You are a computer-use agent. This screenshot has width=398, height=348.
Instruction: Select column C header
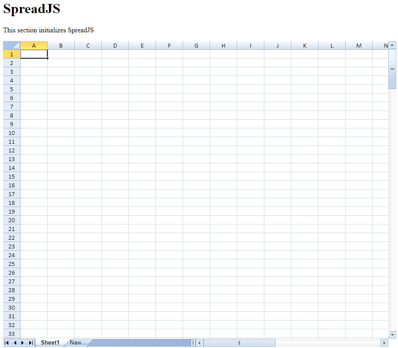[88, 46]
